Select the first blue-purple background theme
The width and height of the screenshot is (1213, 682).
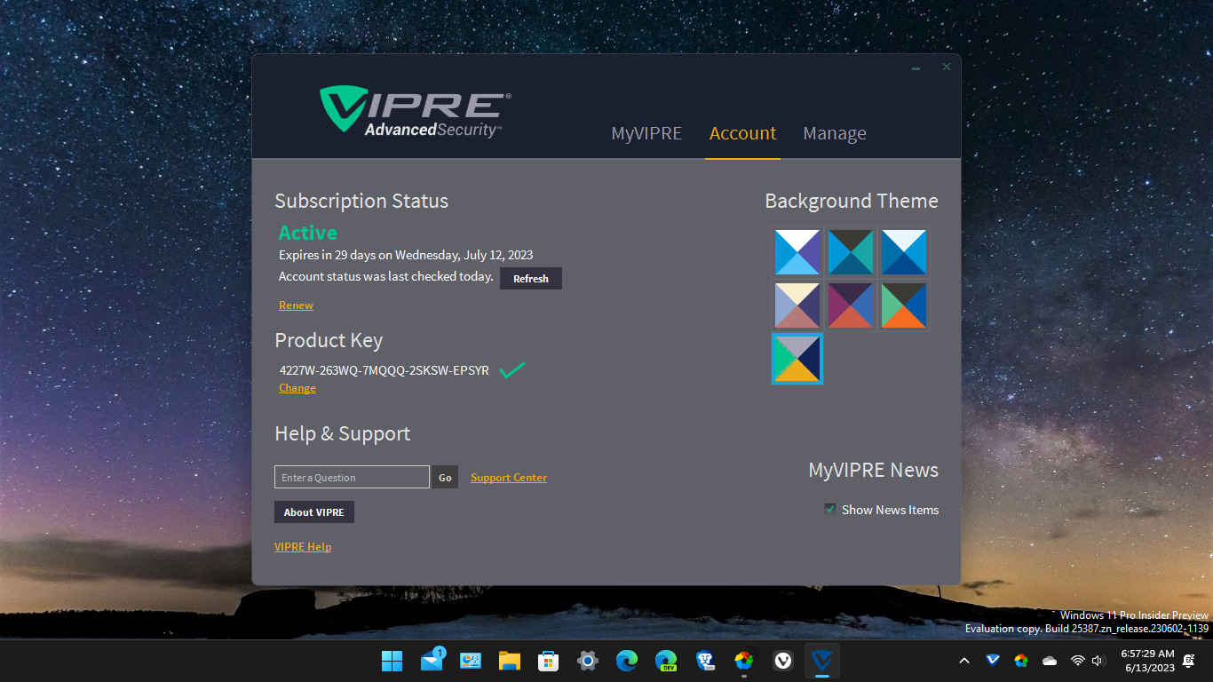pyautogui.click(x=797, y=252)
